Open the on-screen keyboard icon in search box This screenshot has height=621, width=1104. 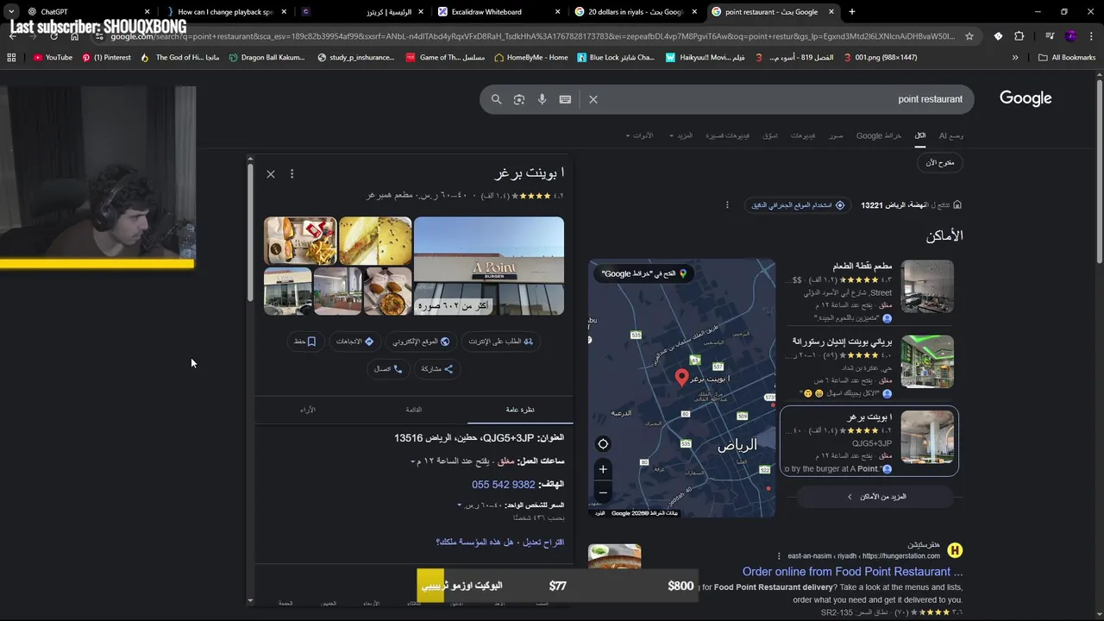pyautogui.click(x=565, y=99)
